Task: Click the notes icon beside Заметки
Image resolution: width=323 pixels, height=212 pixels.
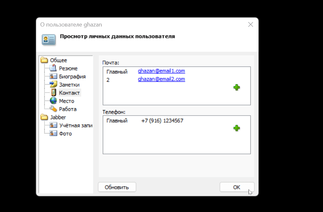Action: coord(54,84)
